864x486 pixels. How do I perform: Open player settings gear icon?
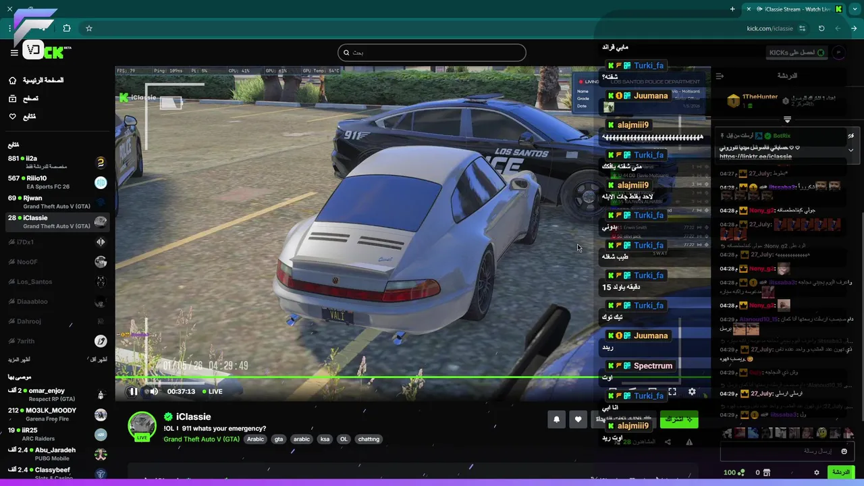pos(692,391)
